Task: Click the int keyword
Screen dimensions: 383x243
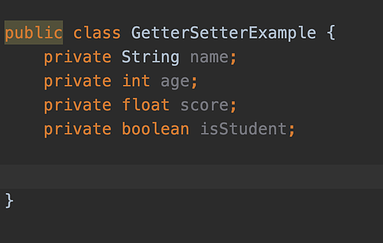Action: click(x=136, y=81)
